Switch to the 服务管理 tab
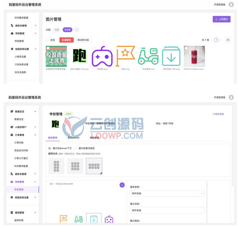 [x=53, y=138]
